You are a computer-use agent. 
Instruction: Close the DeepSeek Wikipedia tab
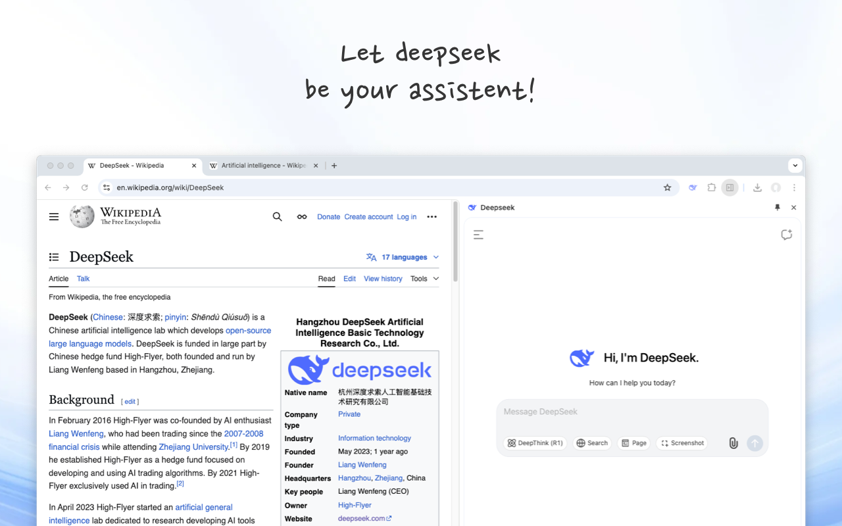(193, 166)
